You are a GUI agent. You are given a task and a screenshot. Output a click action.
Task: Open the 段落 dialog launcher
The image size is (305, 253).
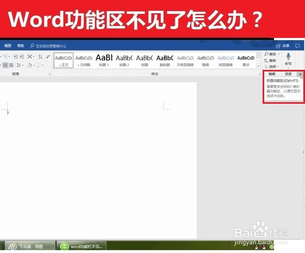click(x=50, y=74)
